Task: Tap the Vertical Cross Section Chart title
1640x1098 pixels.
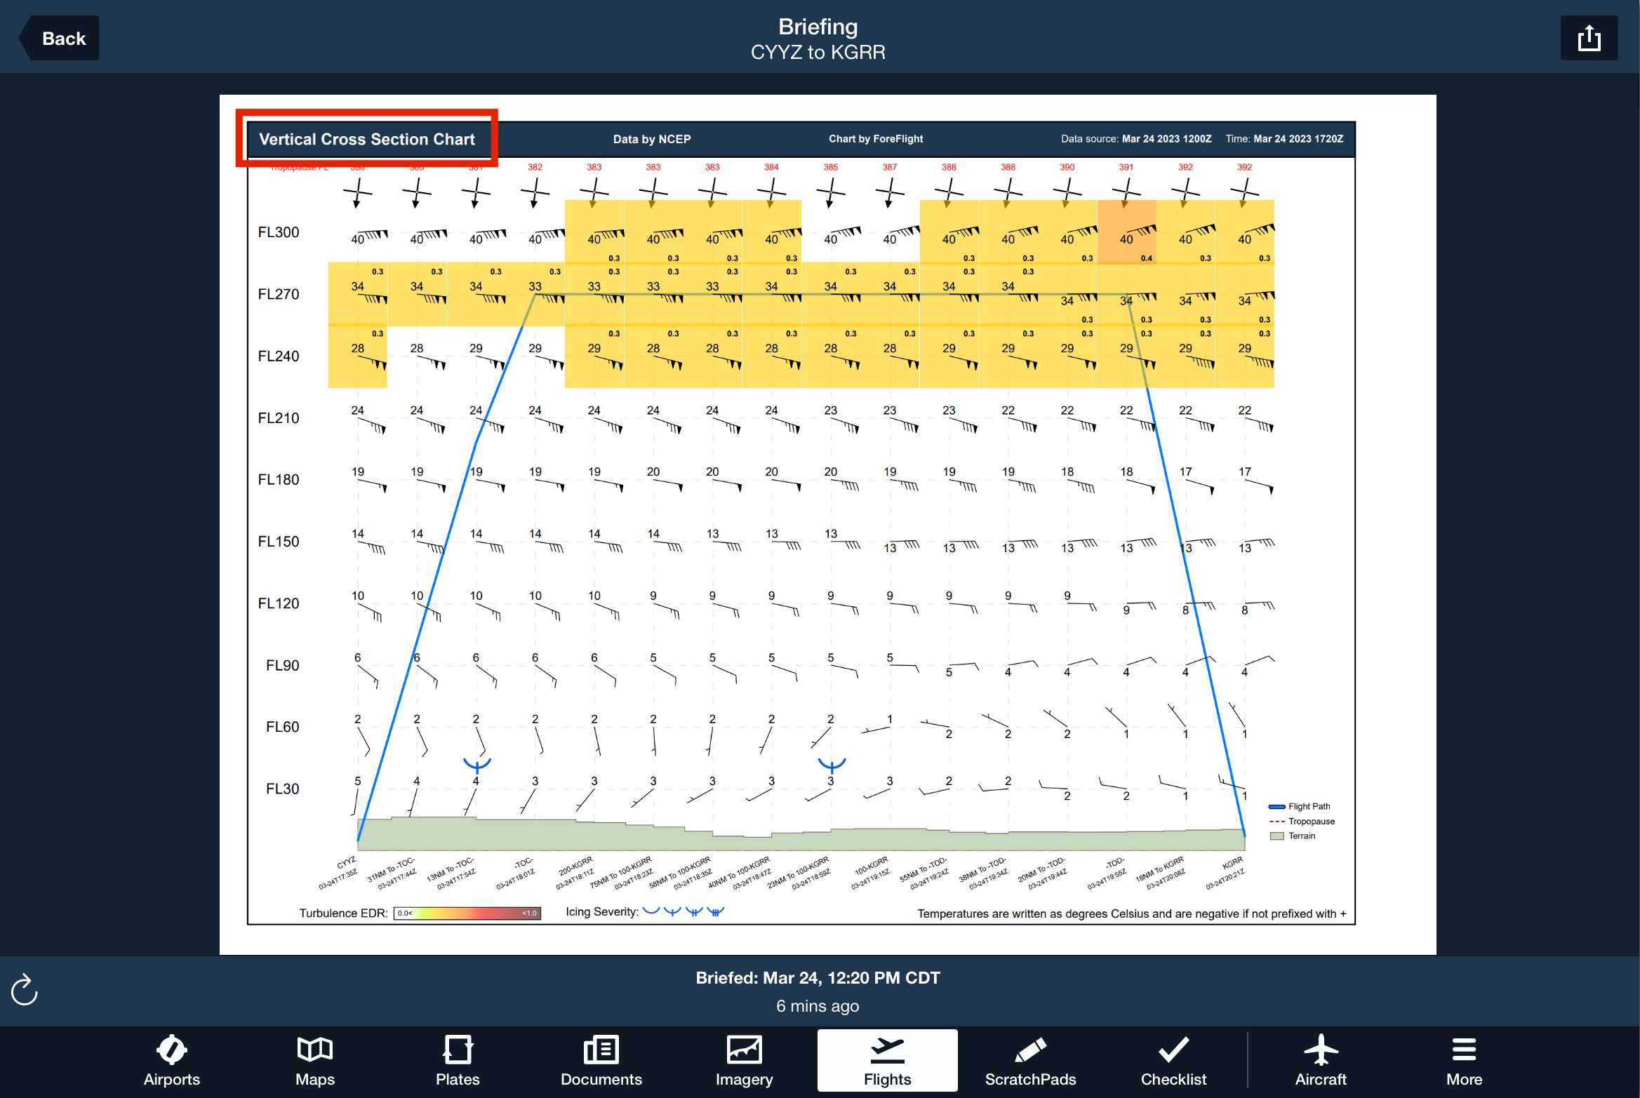Action: coord(367,139)
